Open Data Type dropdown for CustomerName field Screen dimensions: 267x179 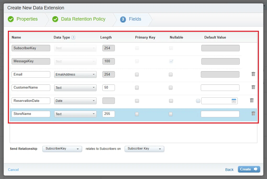pyautogui.click(x=75, y=88)
